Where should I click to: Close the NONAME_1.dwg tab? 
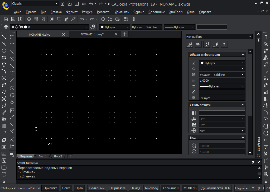pyautogui.click(x=116, y=34)
